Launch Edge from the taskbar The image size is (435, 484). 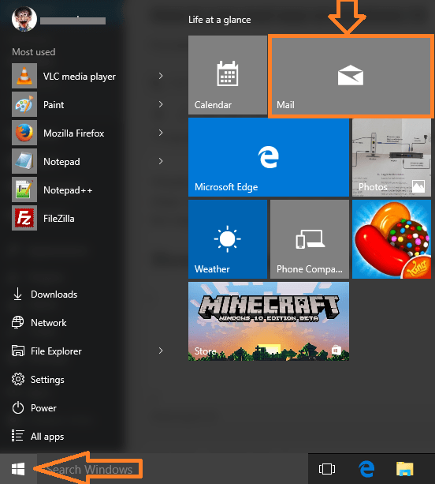[366, 469]
